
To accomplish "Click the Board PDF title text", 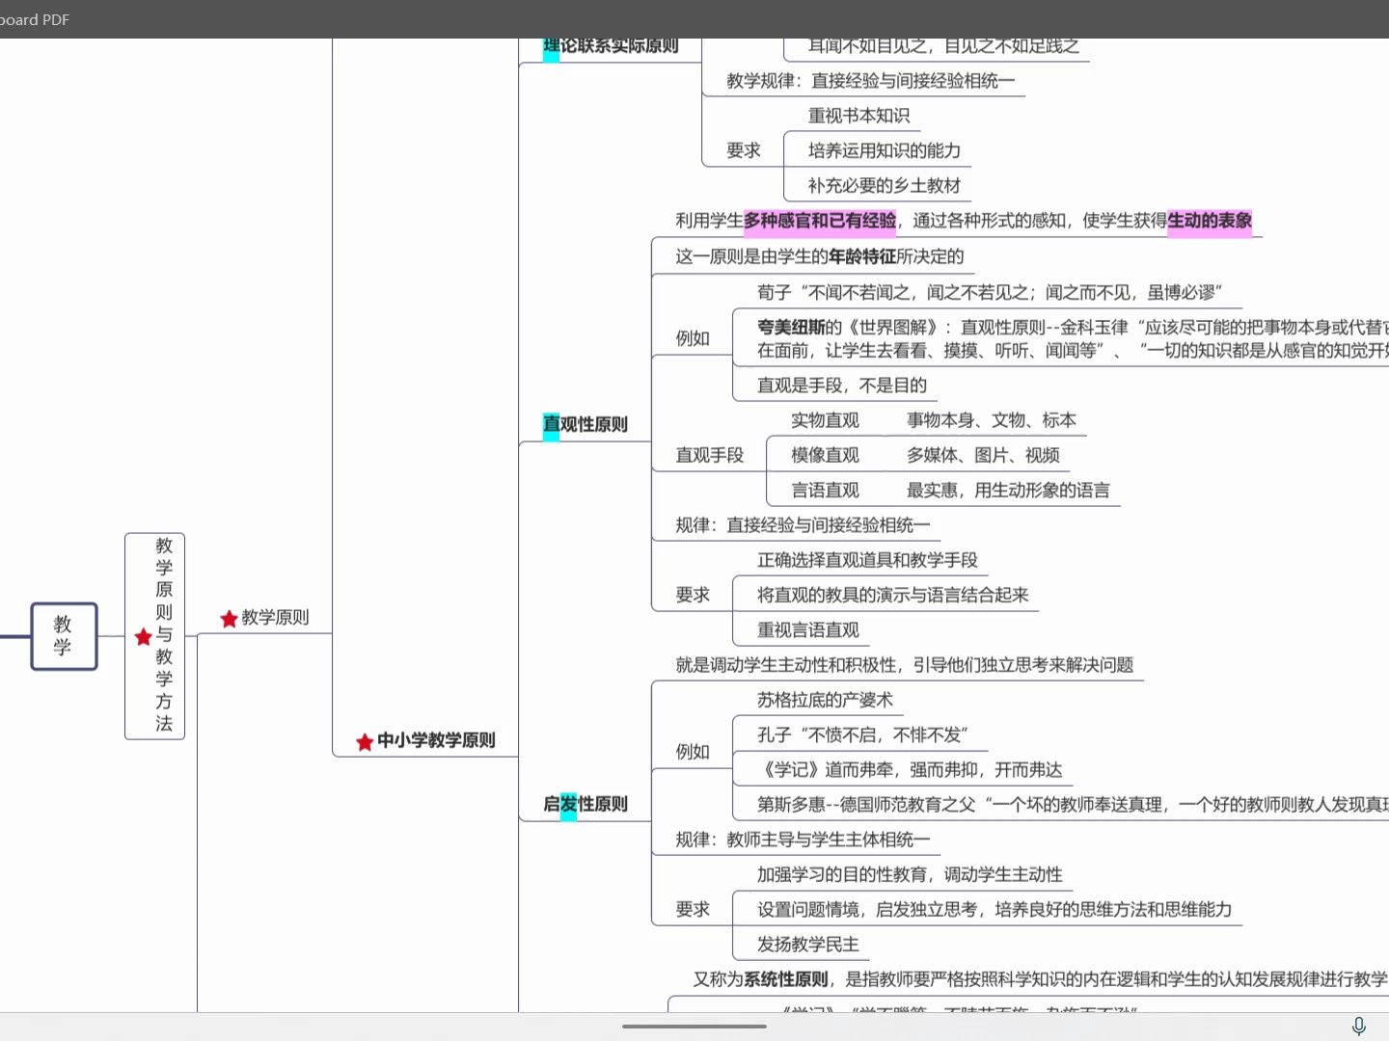I will (x=35, y=19).
